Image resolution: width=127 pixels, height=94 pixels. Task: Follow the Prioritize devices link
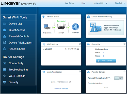pyautogui.click(x=61, y=88)
